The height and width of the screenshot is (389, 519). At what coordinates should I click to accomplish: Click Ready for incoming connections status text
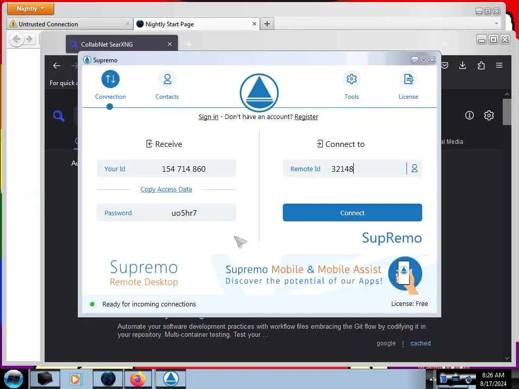pos(149,304)
